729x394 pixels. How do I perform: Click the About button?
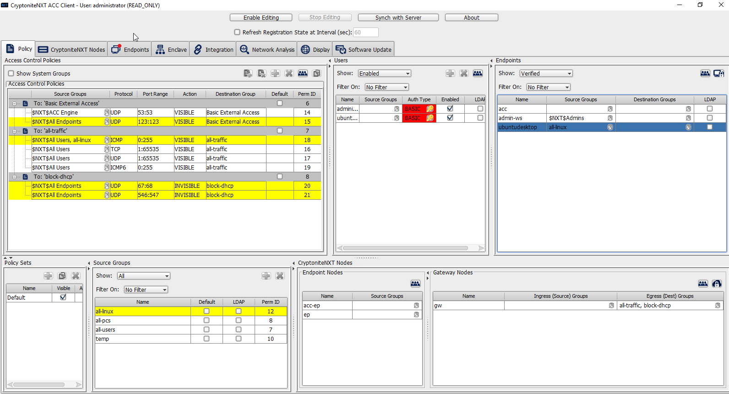(472, 17)
